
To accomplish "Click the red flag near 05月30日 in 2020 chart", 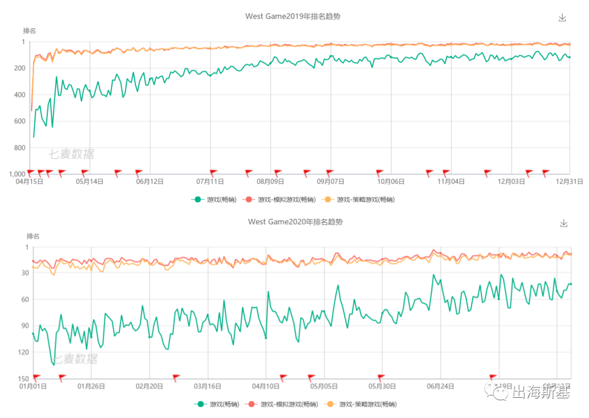I will pyautogui.click(x=381, y=378).
